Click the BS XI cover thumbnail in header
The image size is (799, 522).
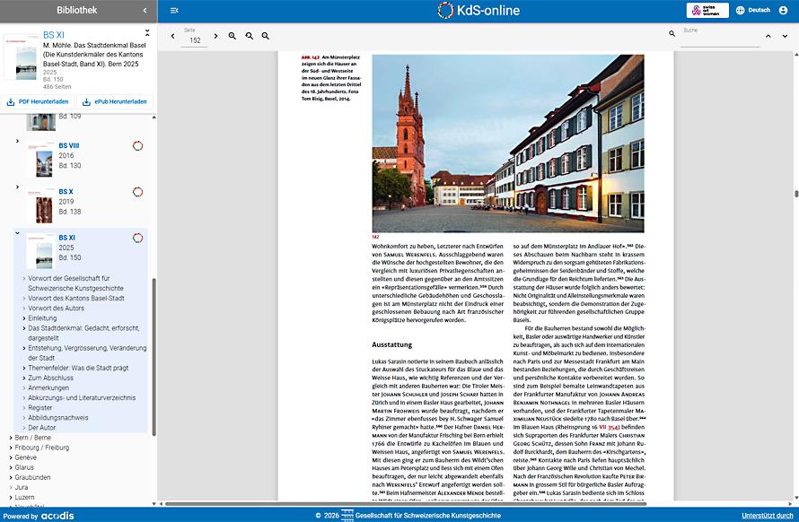pos(22,57)
